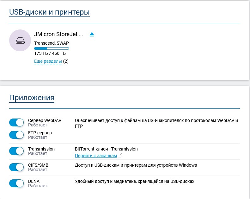250x199 pixels.
Task: Click the 173 ГБ / 466 ГБ usage text
Action: point(50,53)
